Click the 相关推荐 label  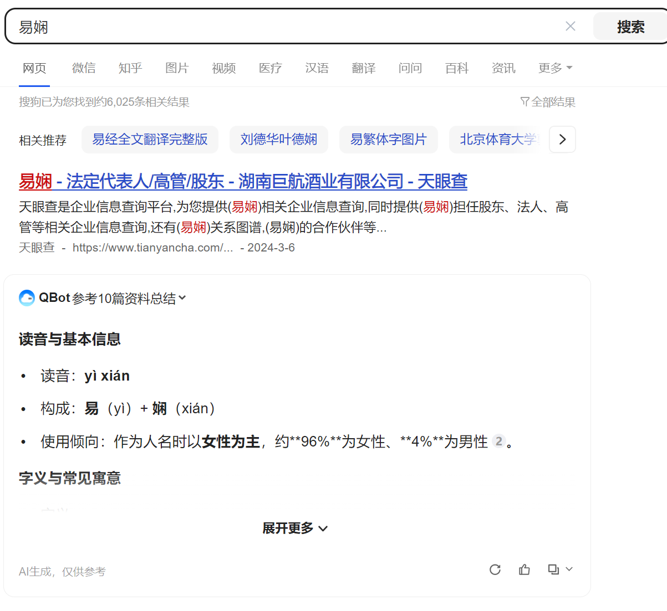[43, 140]
